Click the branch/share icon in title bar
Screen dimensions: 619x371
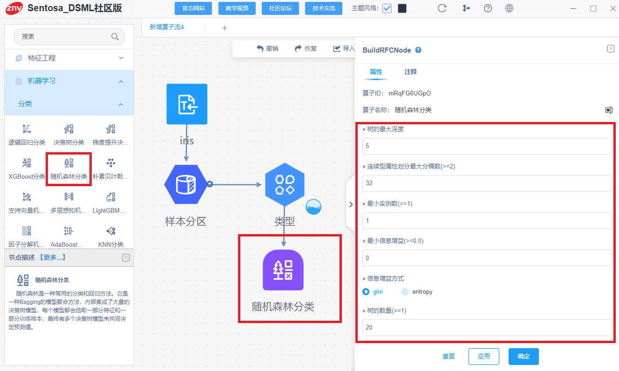[x=466, y=8]
